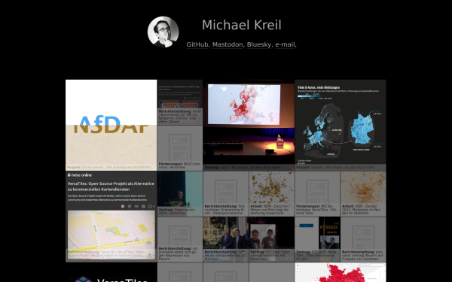Open the VersaTiles logo tile

pyautogui.click(x=111, y=272)
